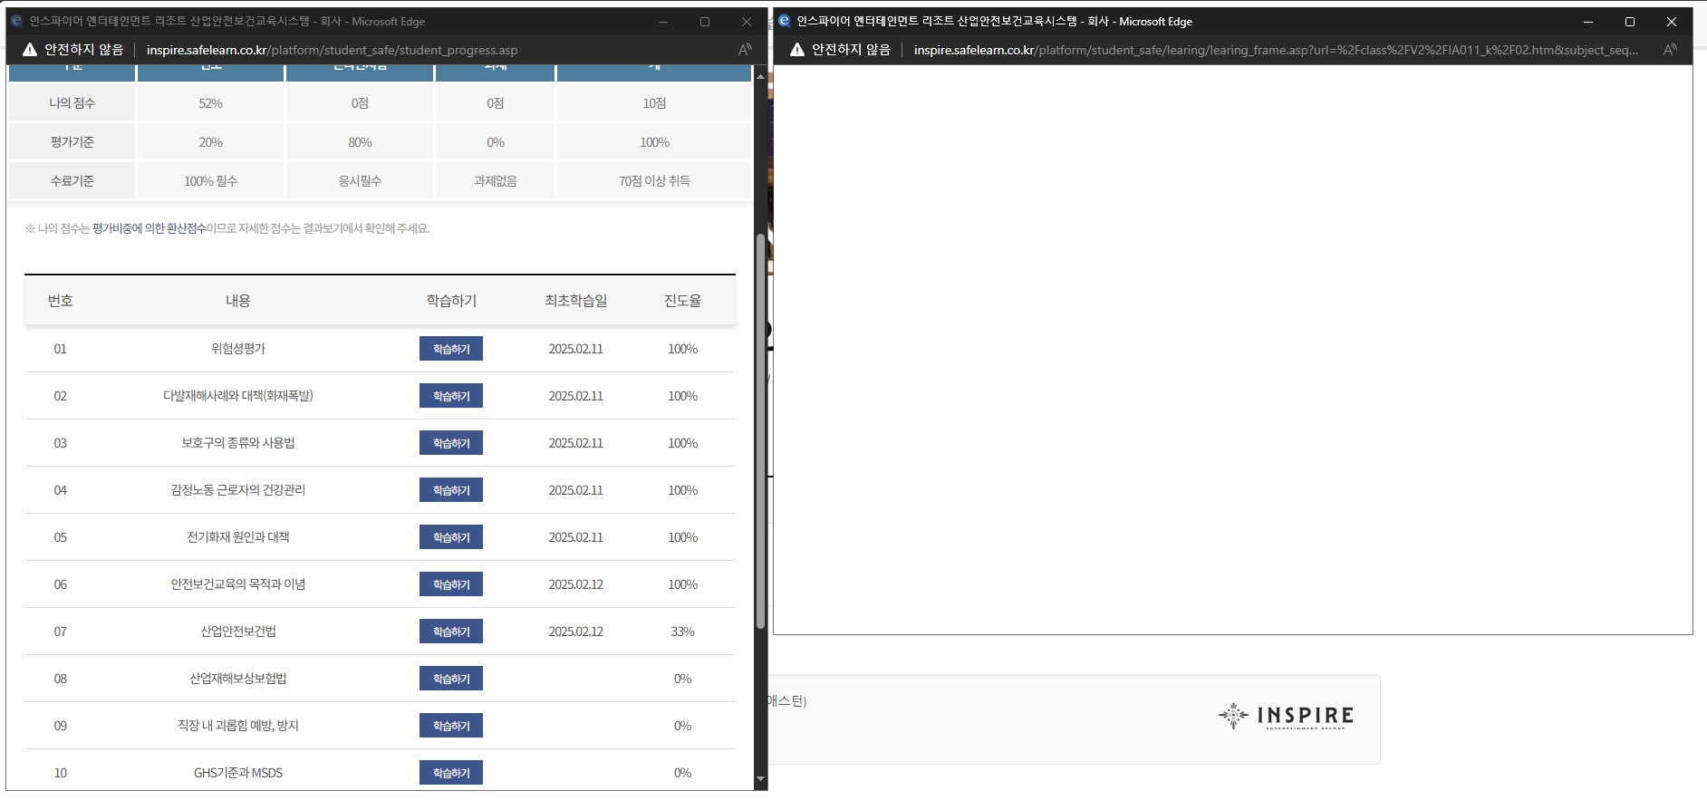Launch 학습하기 for GHS기준과 MSDS
Screen dimensions: 1707x810
click(451, 773)
